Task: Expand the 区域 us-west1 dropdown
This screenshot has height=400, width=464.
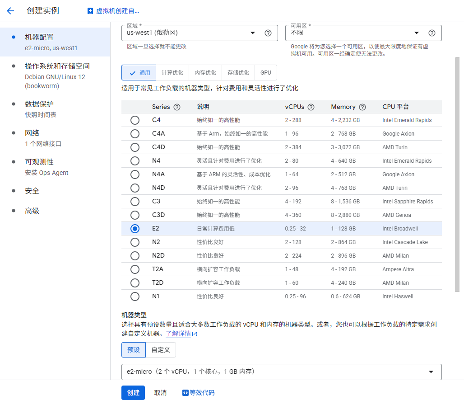Action: 252,33
